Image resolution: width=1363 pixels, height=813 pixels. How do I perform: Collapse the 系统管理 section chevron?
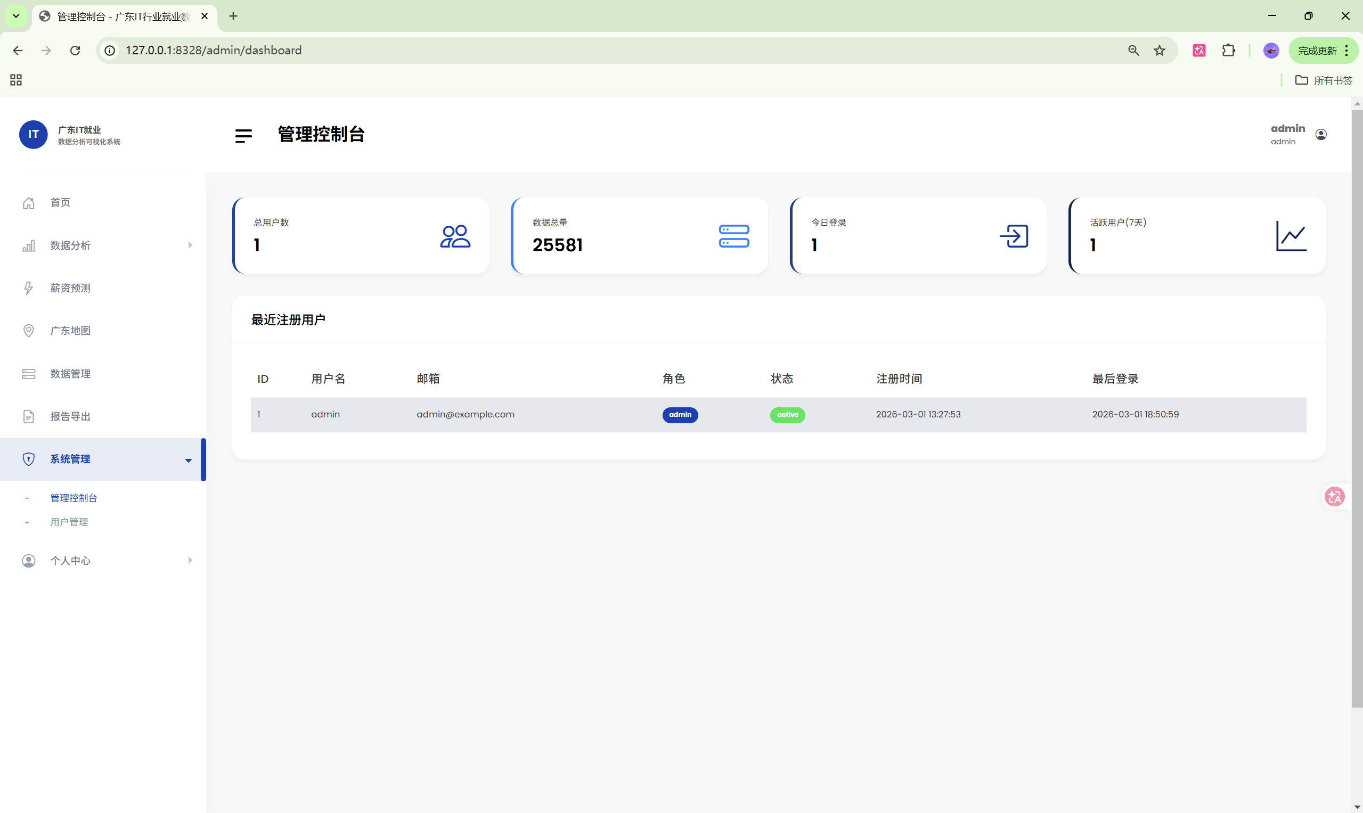coord(189,460)
